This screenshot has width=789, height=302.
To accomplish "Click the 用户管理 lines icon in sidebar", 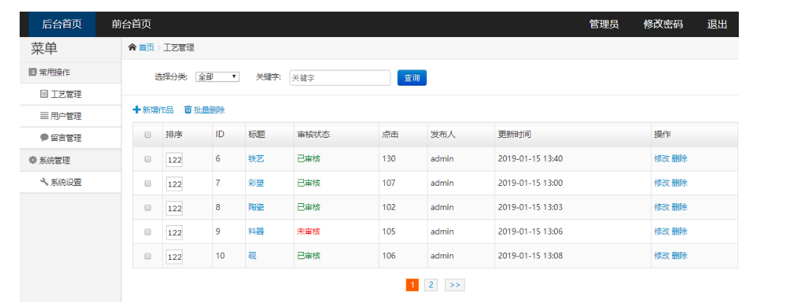I will click(x=44, y=116).
